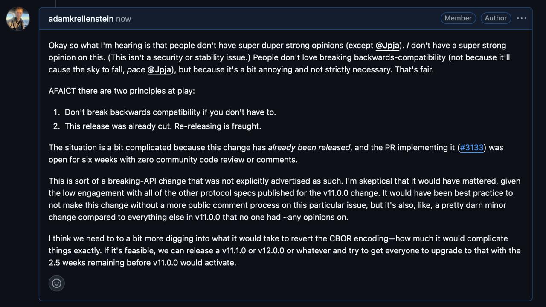Open the @Jpja mention after "except"
Screen dimensions: 546x307
pos(387,46)
